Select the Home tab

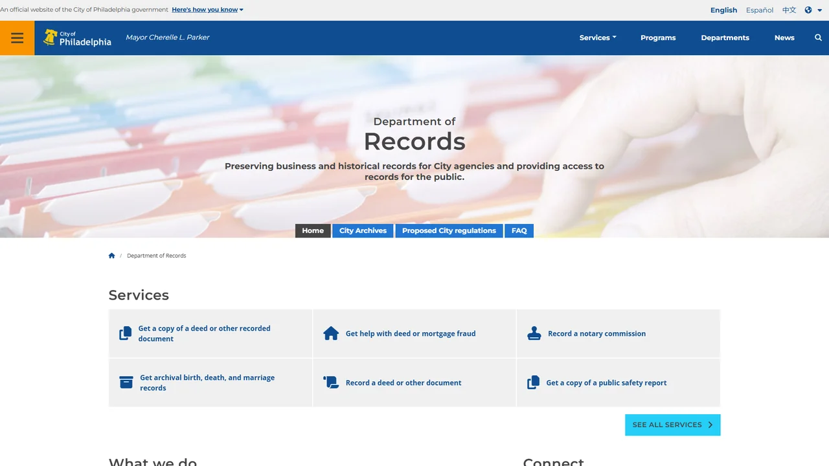point(313,230)
